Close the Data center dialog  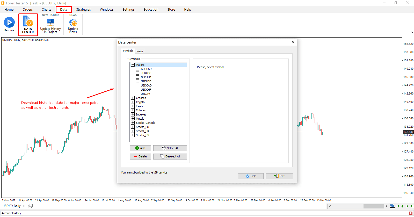click(293, 42)
